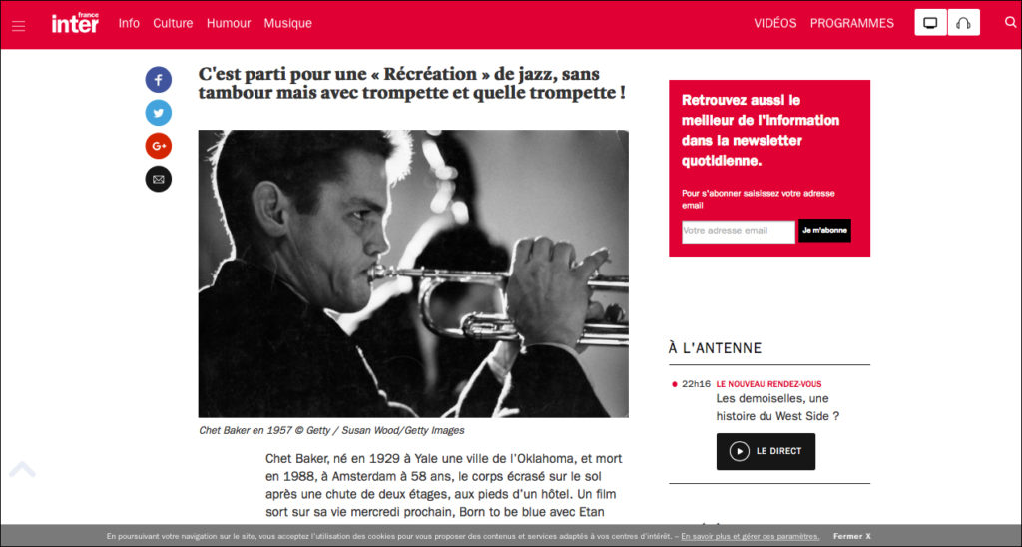This screenshot has width=1022, height=547.
Task: Click the email address newsletter field
Action: click(739, 231)
